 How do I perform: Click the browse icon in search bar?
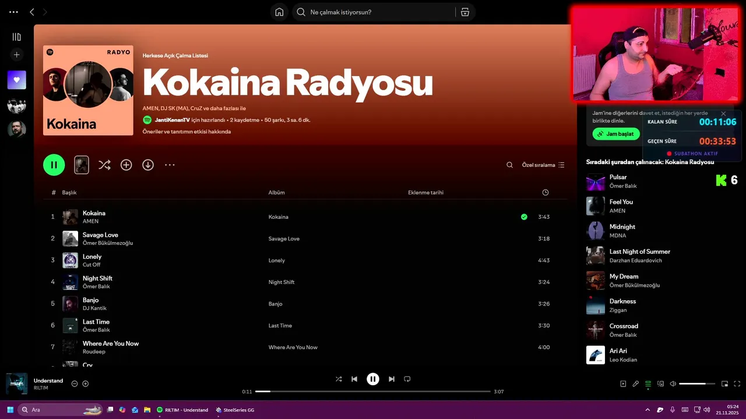pyautogui.click(x=465, y=12)
